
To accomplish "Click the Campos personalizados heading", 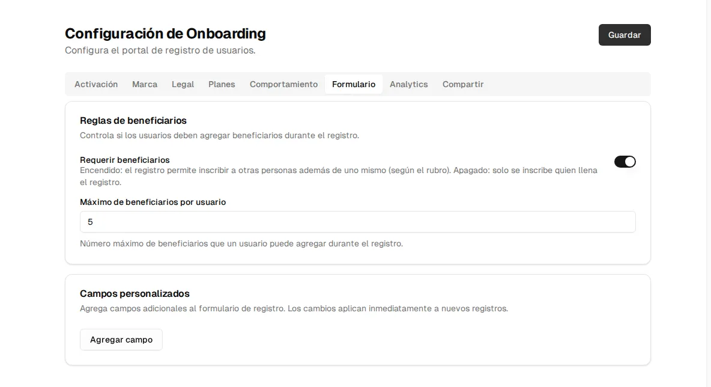I will pyautogui.click(x=135, y=293).
